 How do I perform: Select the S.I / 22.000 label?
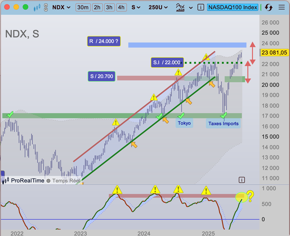pos(167,62)
